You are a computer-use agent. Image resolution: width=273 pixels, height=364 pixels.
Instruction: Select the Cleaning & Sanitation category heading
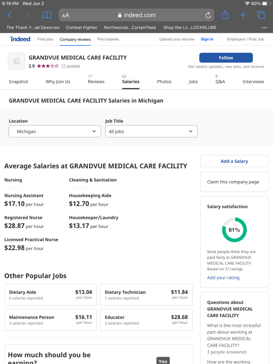coord(93,180)
